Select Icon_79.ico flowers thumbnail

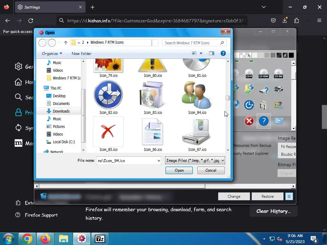(108, 65)
